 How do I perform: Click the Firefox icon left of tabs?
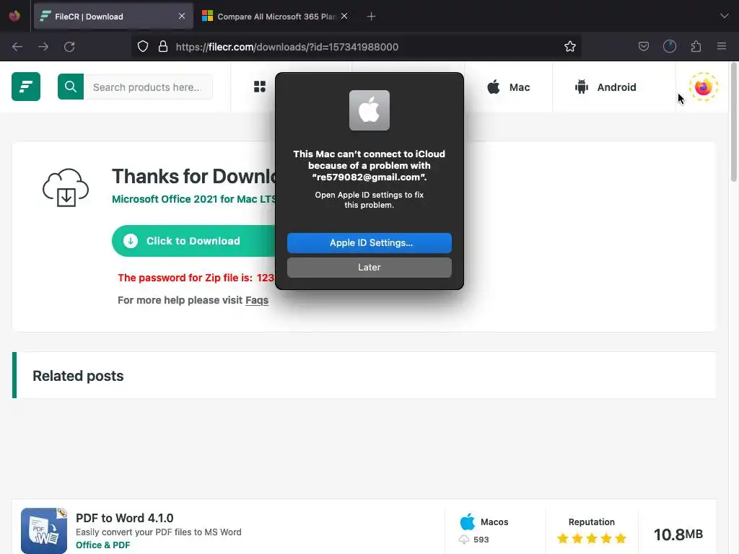pyautogui.click(x=14, y=16)
